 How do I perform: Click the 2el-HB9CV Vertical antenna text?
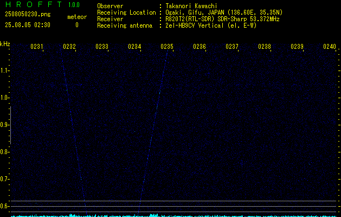(211, 25)
